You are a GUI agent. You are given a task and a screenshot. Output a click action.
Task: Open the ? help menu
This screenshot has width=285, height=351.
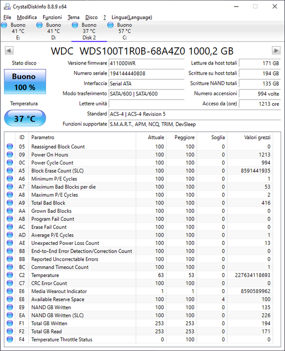tap(104, 17)
